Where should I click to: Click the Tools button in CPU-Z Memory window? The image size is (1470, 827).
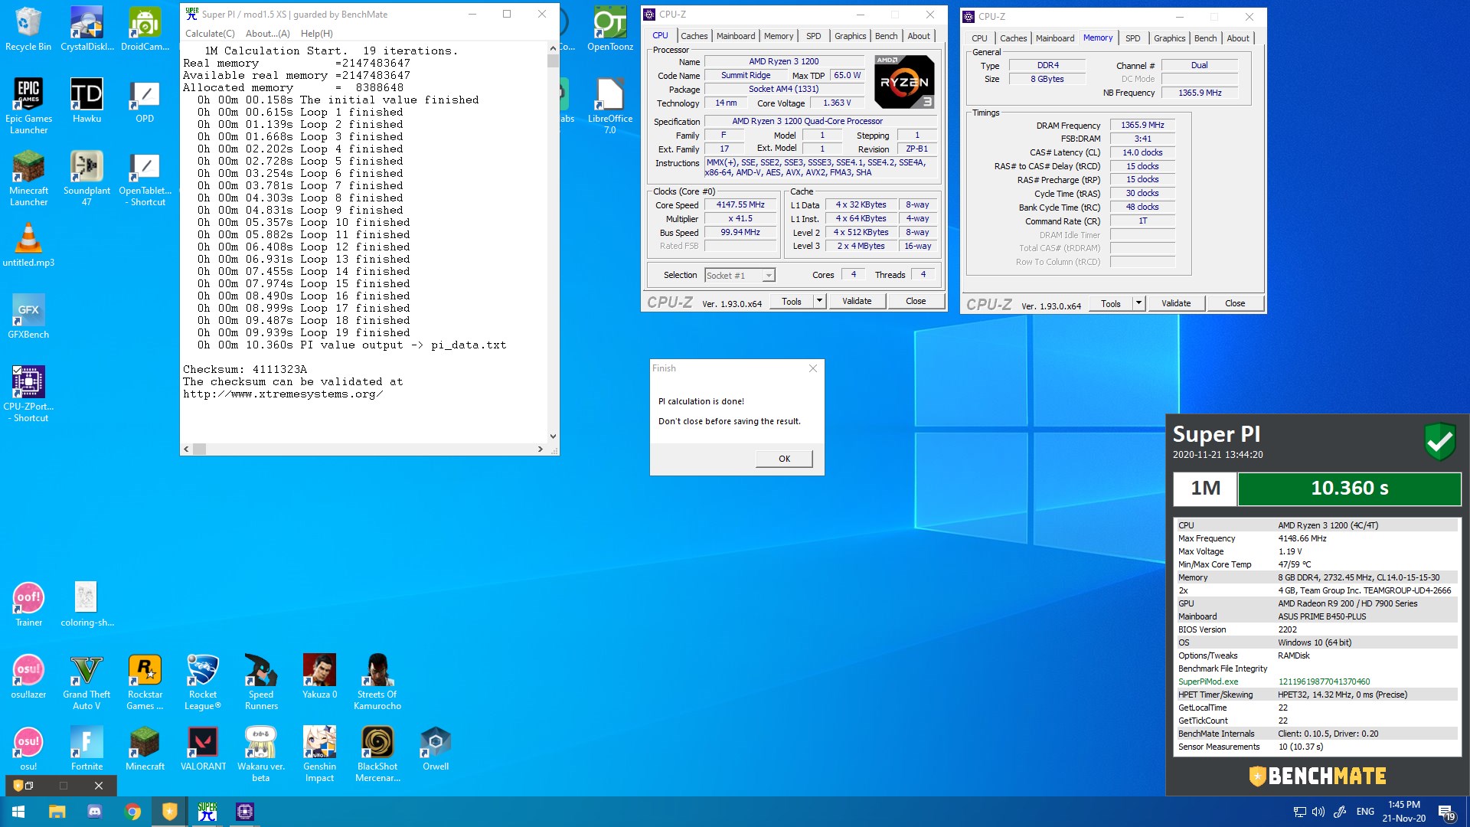(1110, 303)
